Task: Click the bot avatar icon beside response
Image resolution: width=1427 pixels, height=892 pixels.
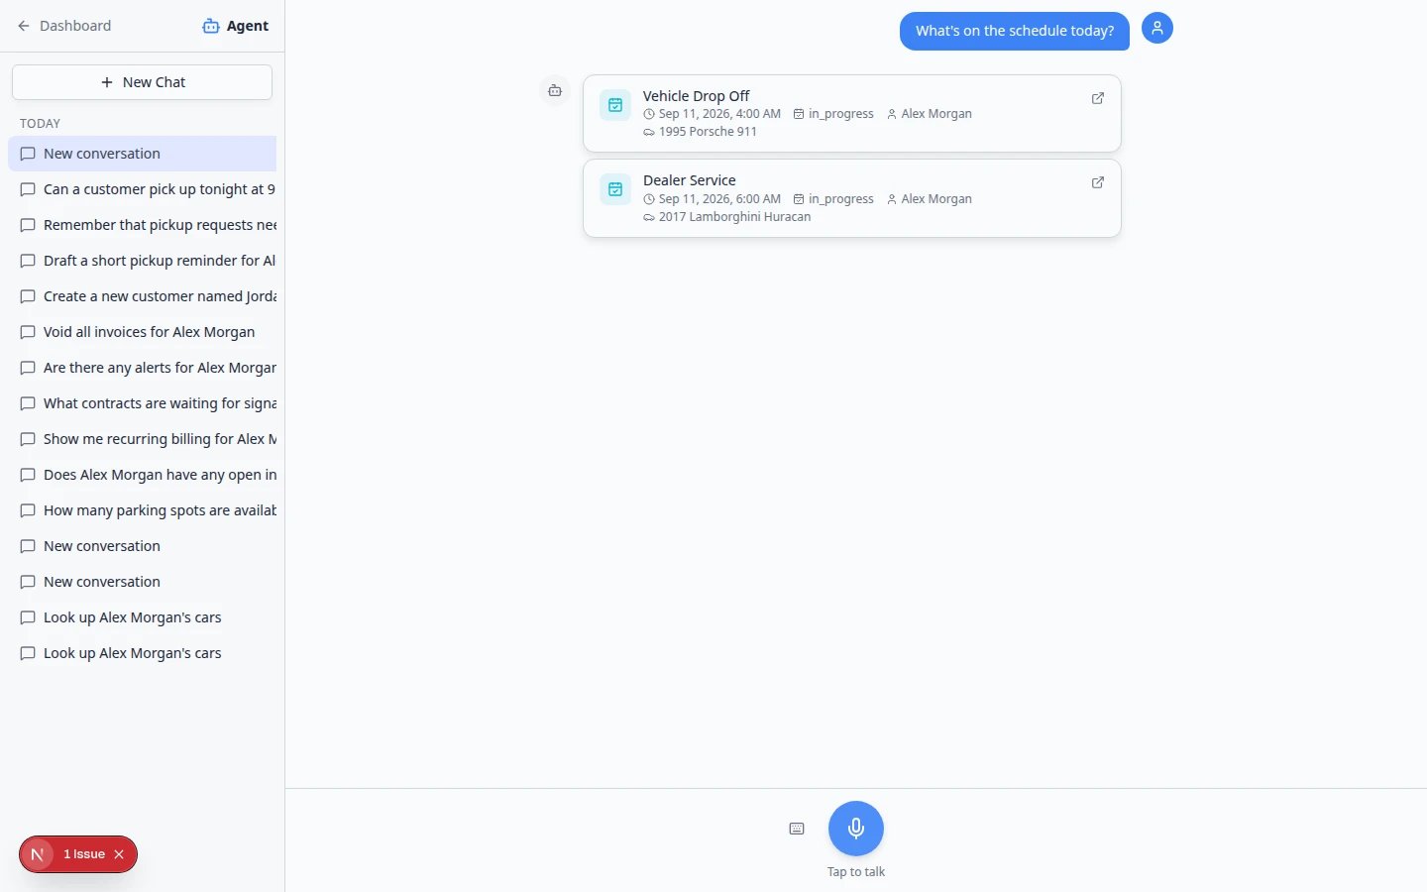Action: click(x=555, y=90)
